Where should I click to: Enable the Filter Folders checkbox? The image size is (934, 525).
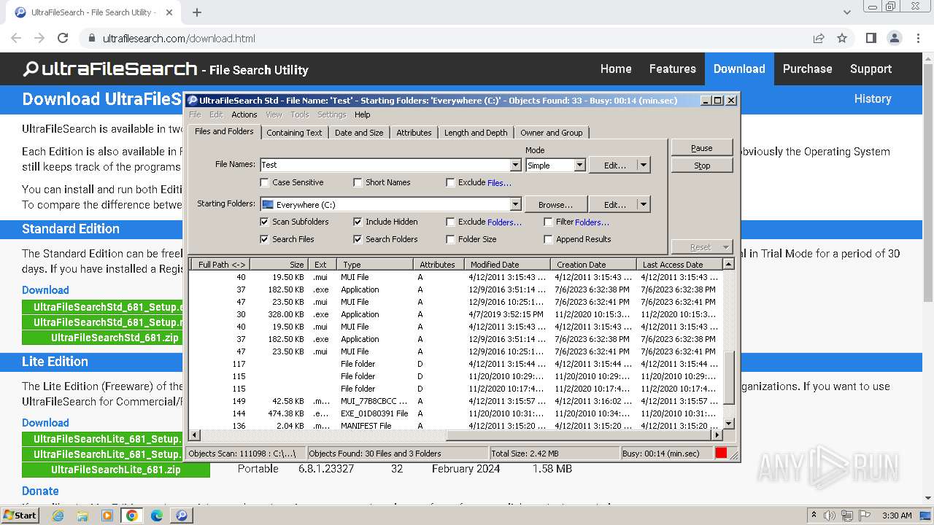[548, 222]
